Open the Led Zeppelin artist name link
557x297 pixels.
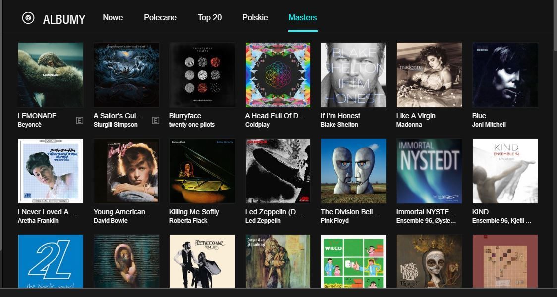[x=263, y=221]
